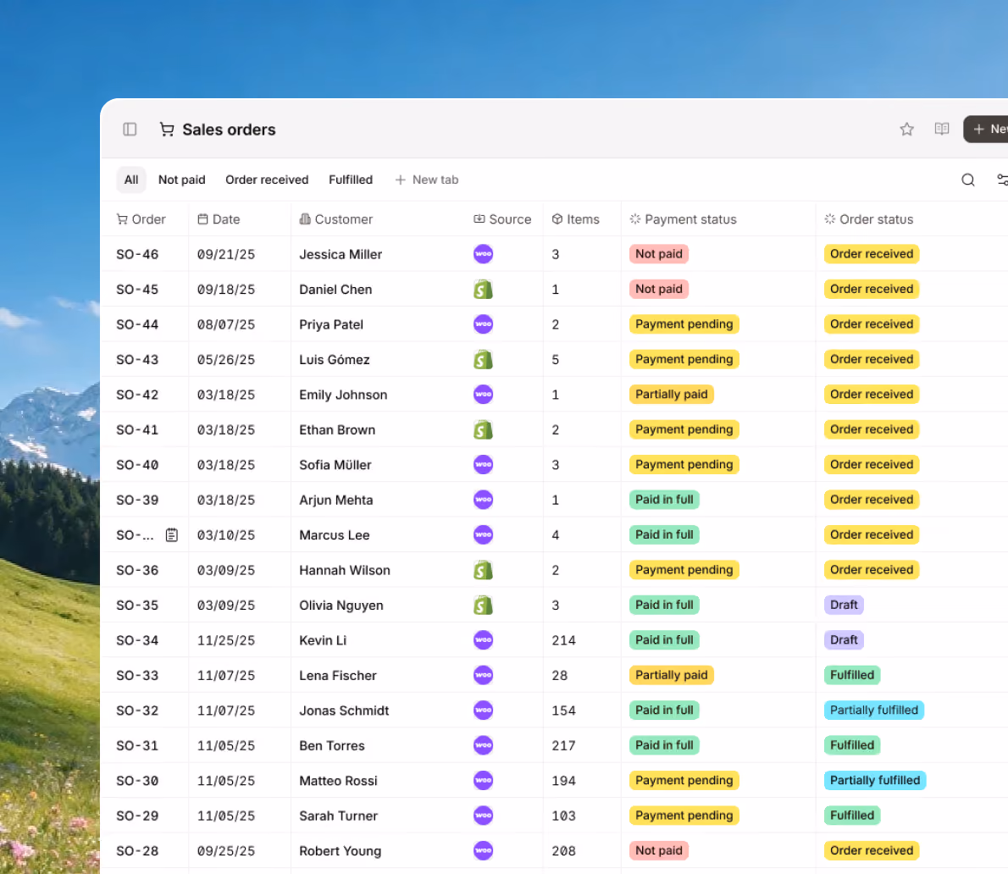Select the All tab
Screen dimensions: 1008x874
(131, 180)
